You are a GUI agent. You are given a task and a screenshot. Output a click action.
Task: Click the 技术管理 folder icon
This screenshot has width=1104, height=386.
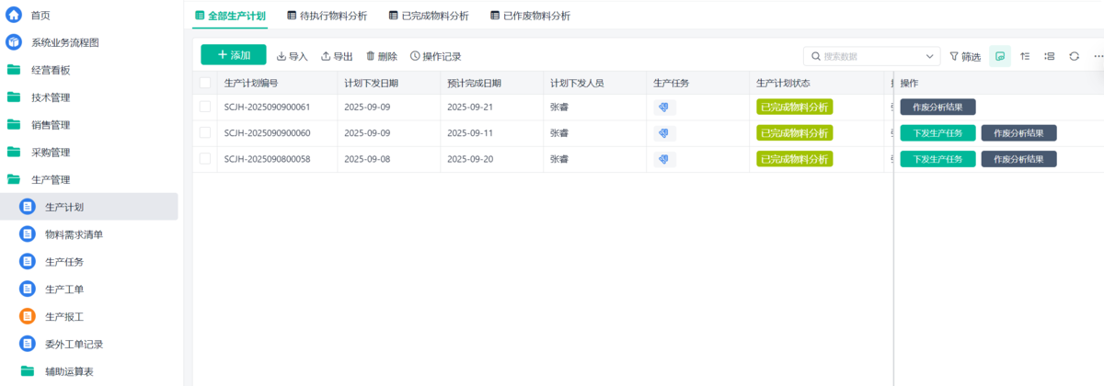(x=14, y=97)
